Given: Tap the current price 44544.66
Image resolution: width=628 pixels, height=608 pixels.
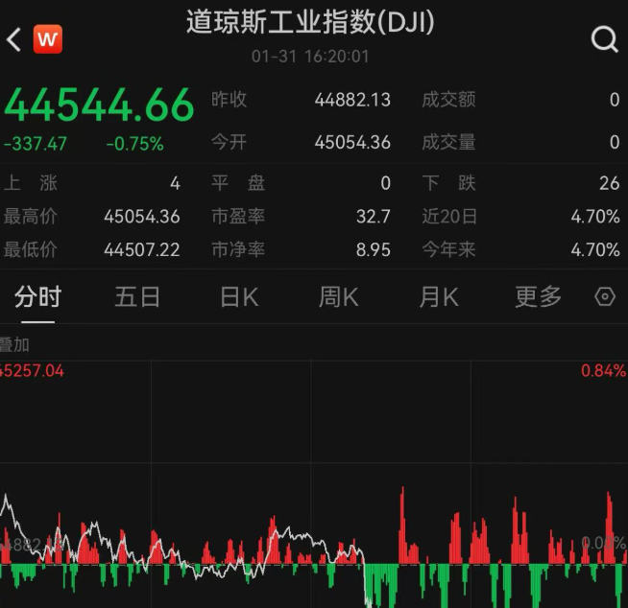Looking at the screenshot, I should tap(99, 105).
